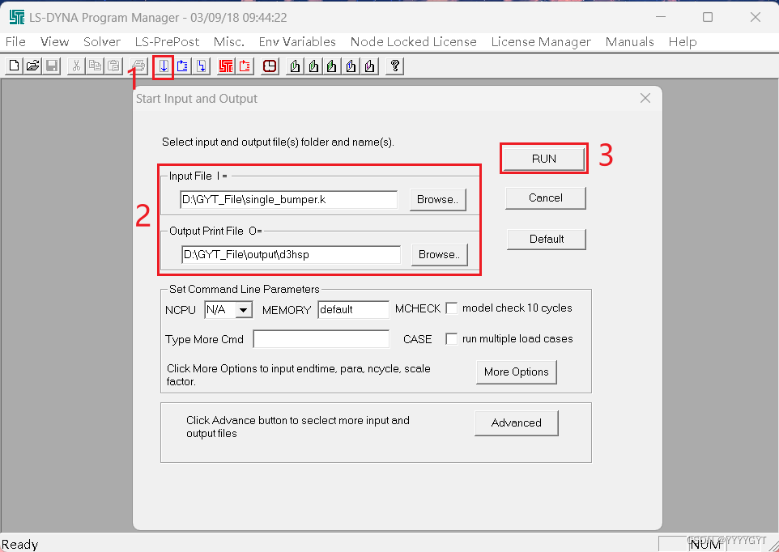The image size is (779, 552).
Task: Click the New file toolbar icon
Action: [15, 66]
